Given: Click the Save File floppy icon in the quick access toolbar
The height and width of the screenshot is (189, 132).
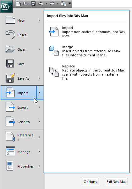Looking at the screenshot, I should pos(33,3).
